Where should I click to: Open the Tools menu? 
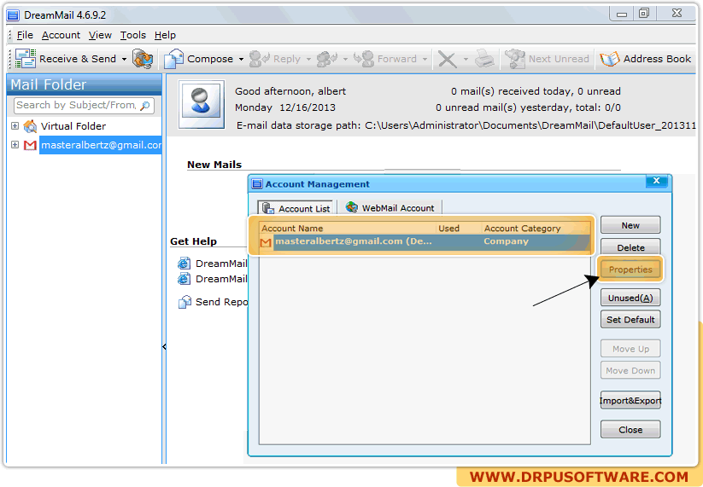point(132,35)
